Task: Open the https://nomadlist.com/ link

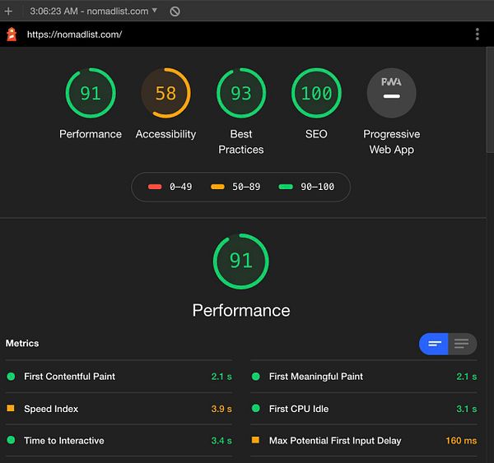Action: (x=74, y=35)
